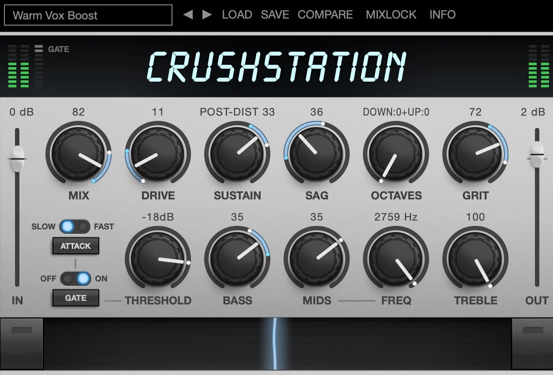
Task: Click the left footswitch pedal
Action: (21, 344)
